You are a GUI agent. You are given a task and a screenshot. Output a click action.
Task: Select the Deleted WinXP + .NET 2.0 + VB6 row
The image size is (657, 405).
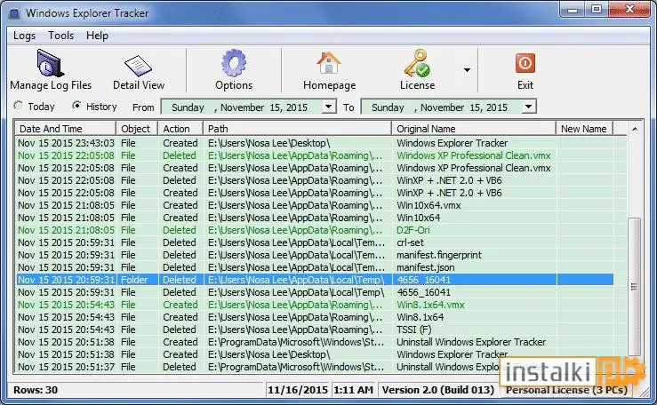[314, 180]
